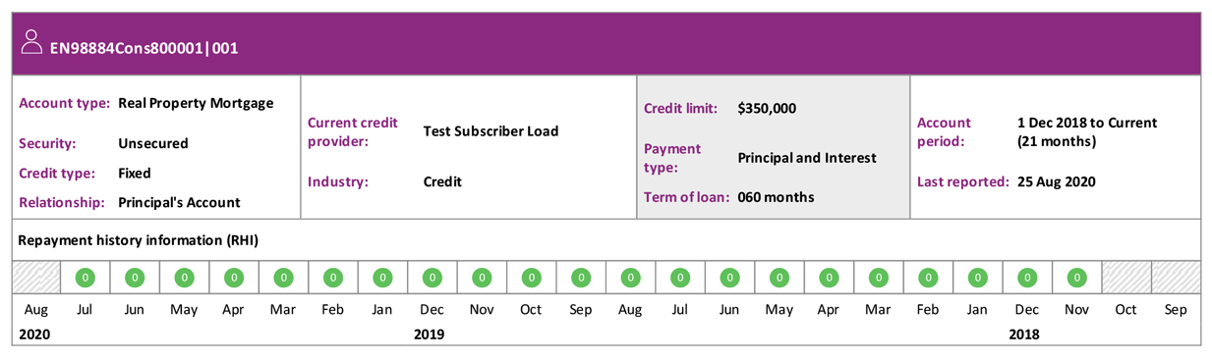Click the August 2019 green RHI circle
Viewport: 1212px width, 358px height.
click(631, 278)
